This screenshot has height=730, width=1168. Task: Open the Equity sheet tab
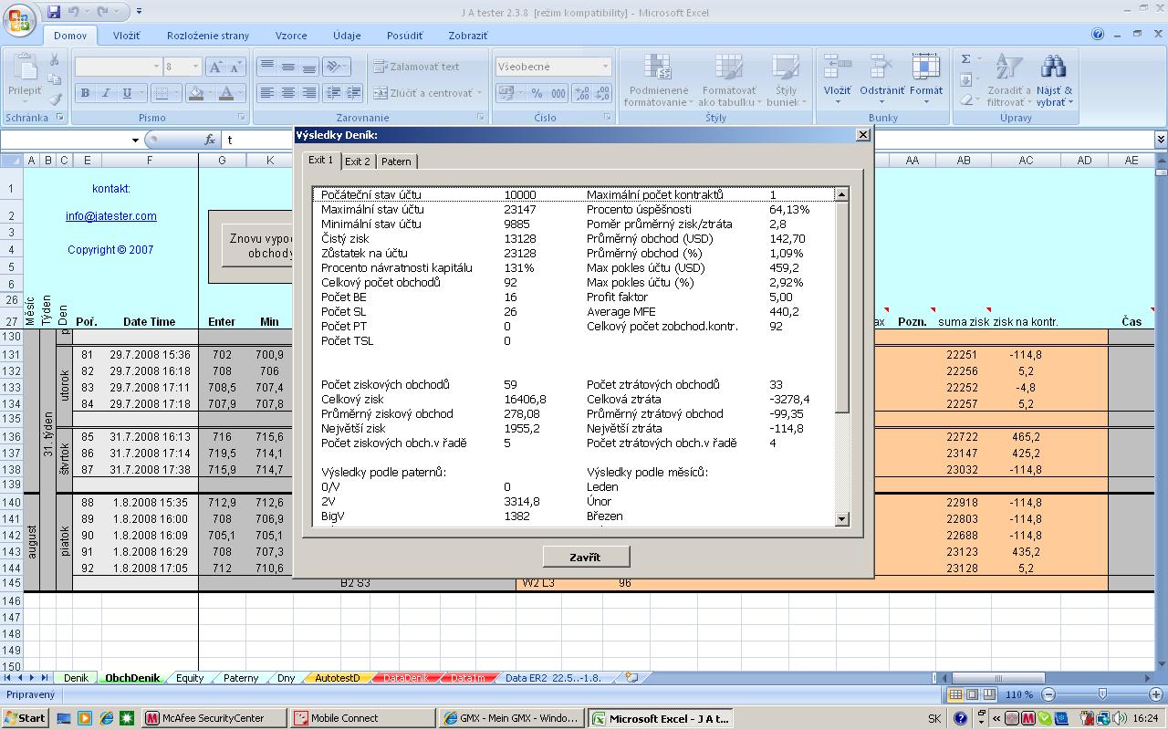(x=190, y=678)
